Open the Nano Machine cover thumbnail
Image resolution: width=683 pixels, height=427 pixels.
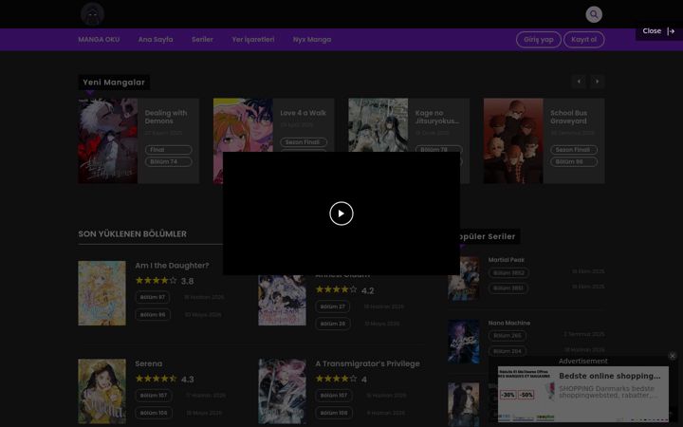pos(464,342)
